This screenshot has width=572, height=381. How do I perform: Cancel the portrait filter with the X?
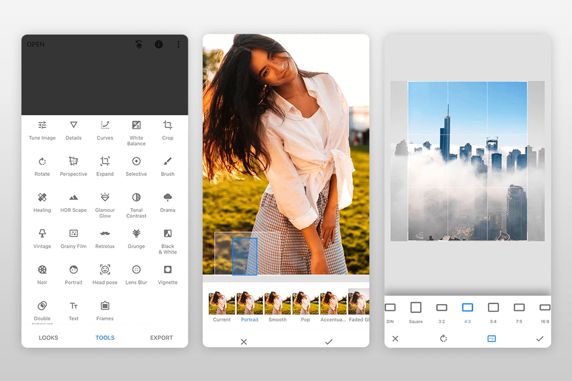(244, 342)
